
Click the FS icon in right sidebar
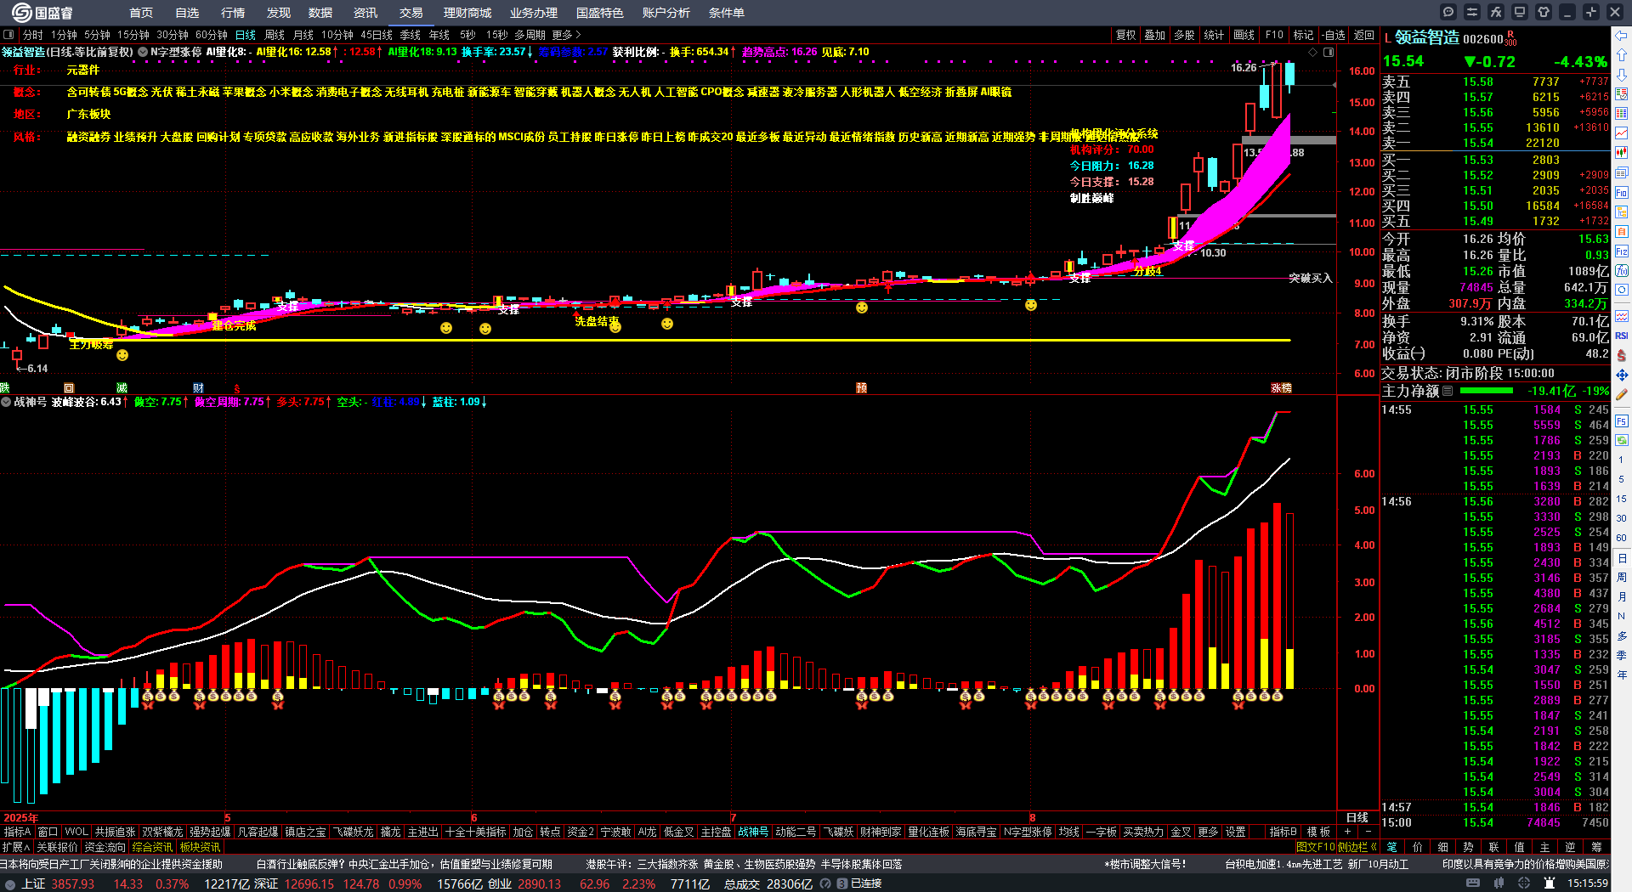tap(1622, 421)
